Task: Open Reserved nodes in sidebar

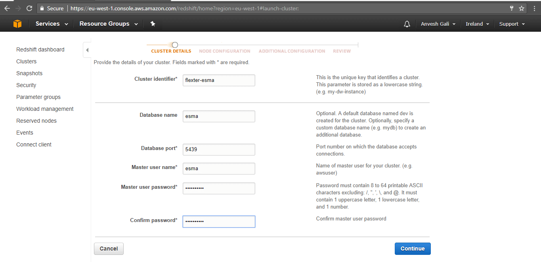Action: pos(36,121)
